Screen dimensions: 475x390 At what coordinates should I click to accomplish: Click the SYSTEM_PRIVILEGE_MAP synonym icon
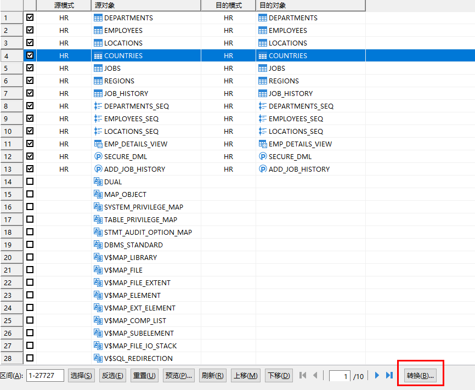pos(98,207)
